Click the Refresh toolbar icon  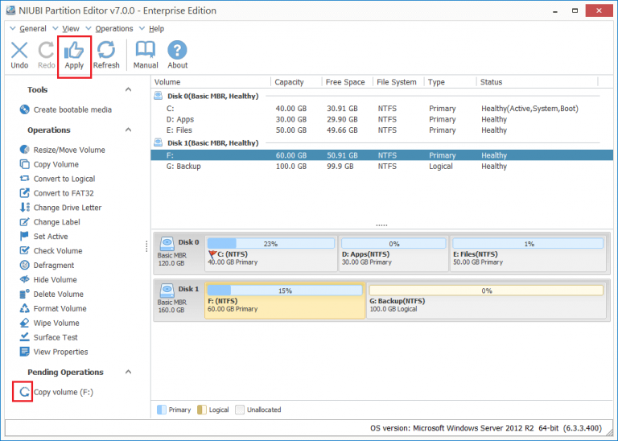pyautogui.click(x=106, y=50)
